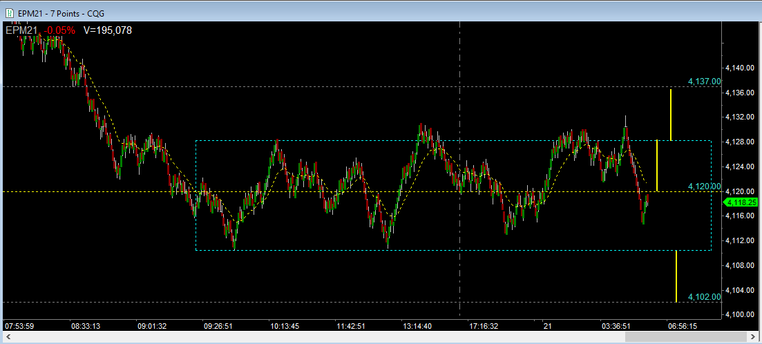Click the -0.05% change value

click(x=59, y=30)
